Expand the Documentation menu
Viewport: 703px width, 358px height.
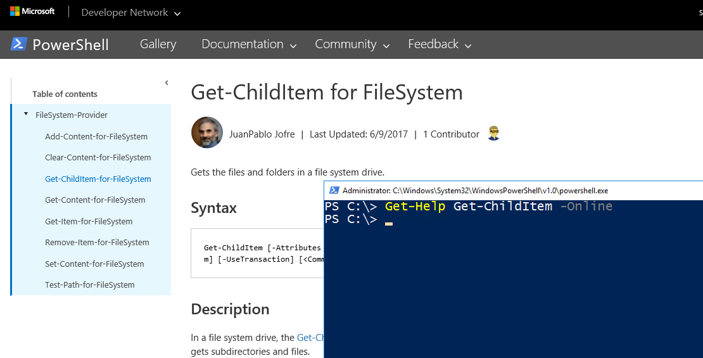pyautogui.click(x=249, y=44)
